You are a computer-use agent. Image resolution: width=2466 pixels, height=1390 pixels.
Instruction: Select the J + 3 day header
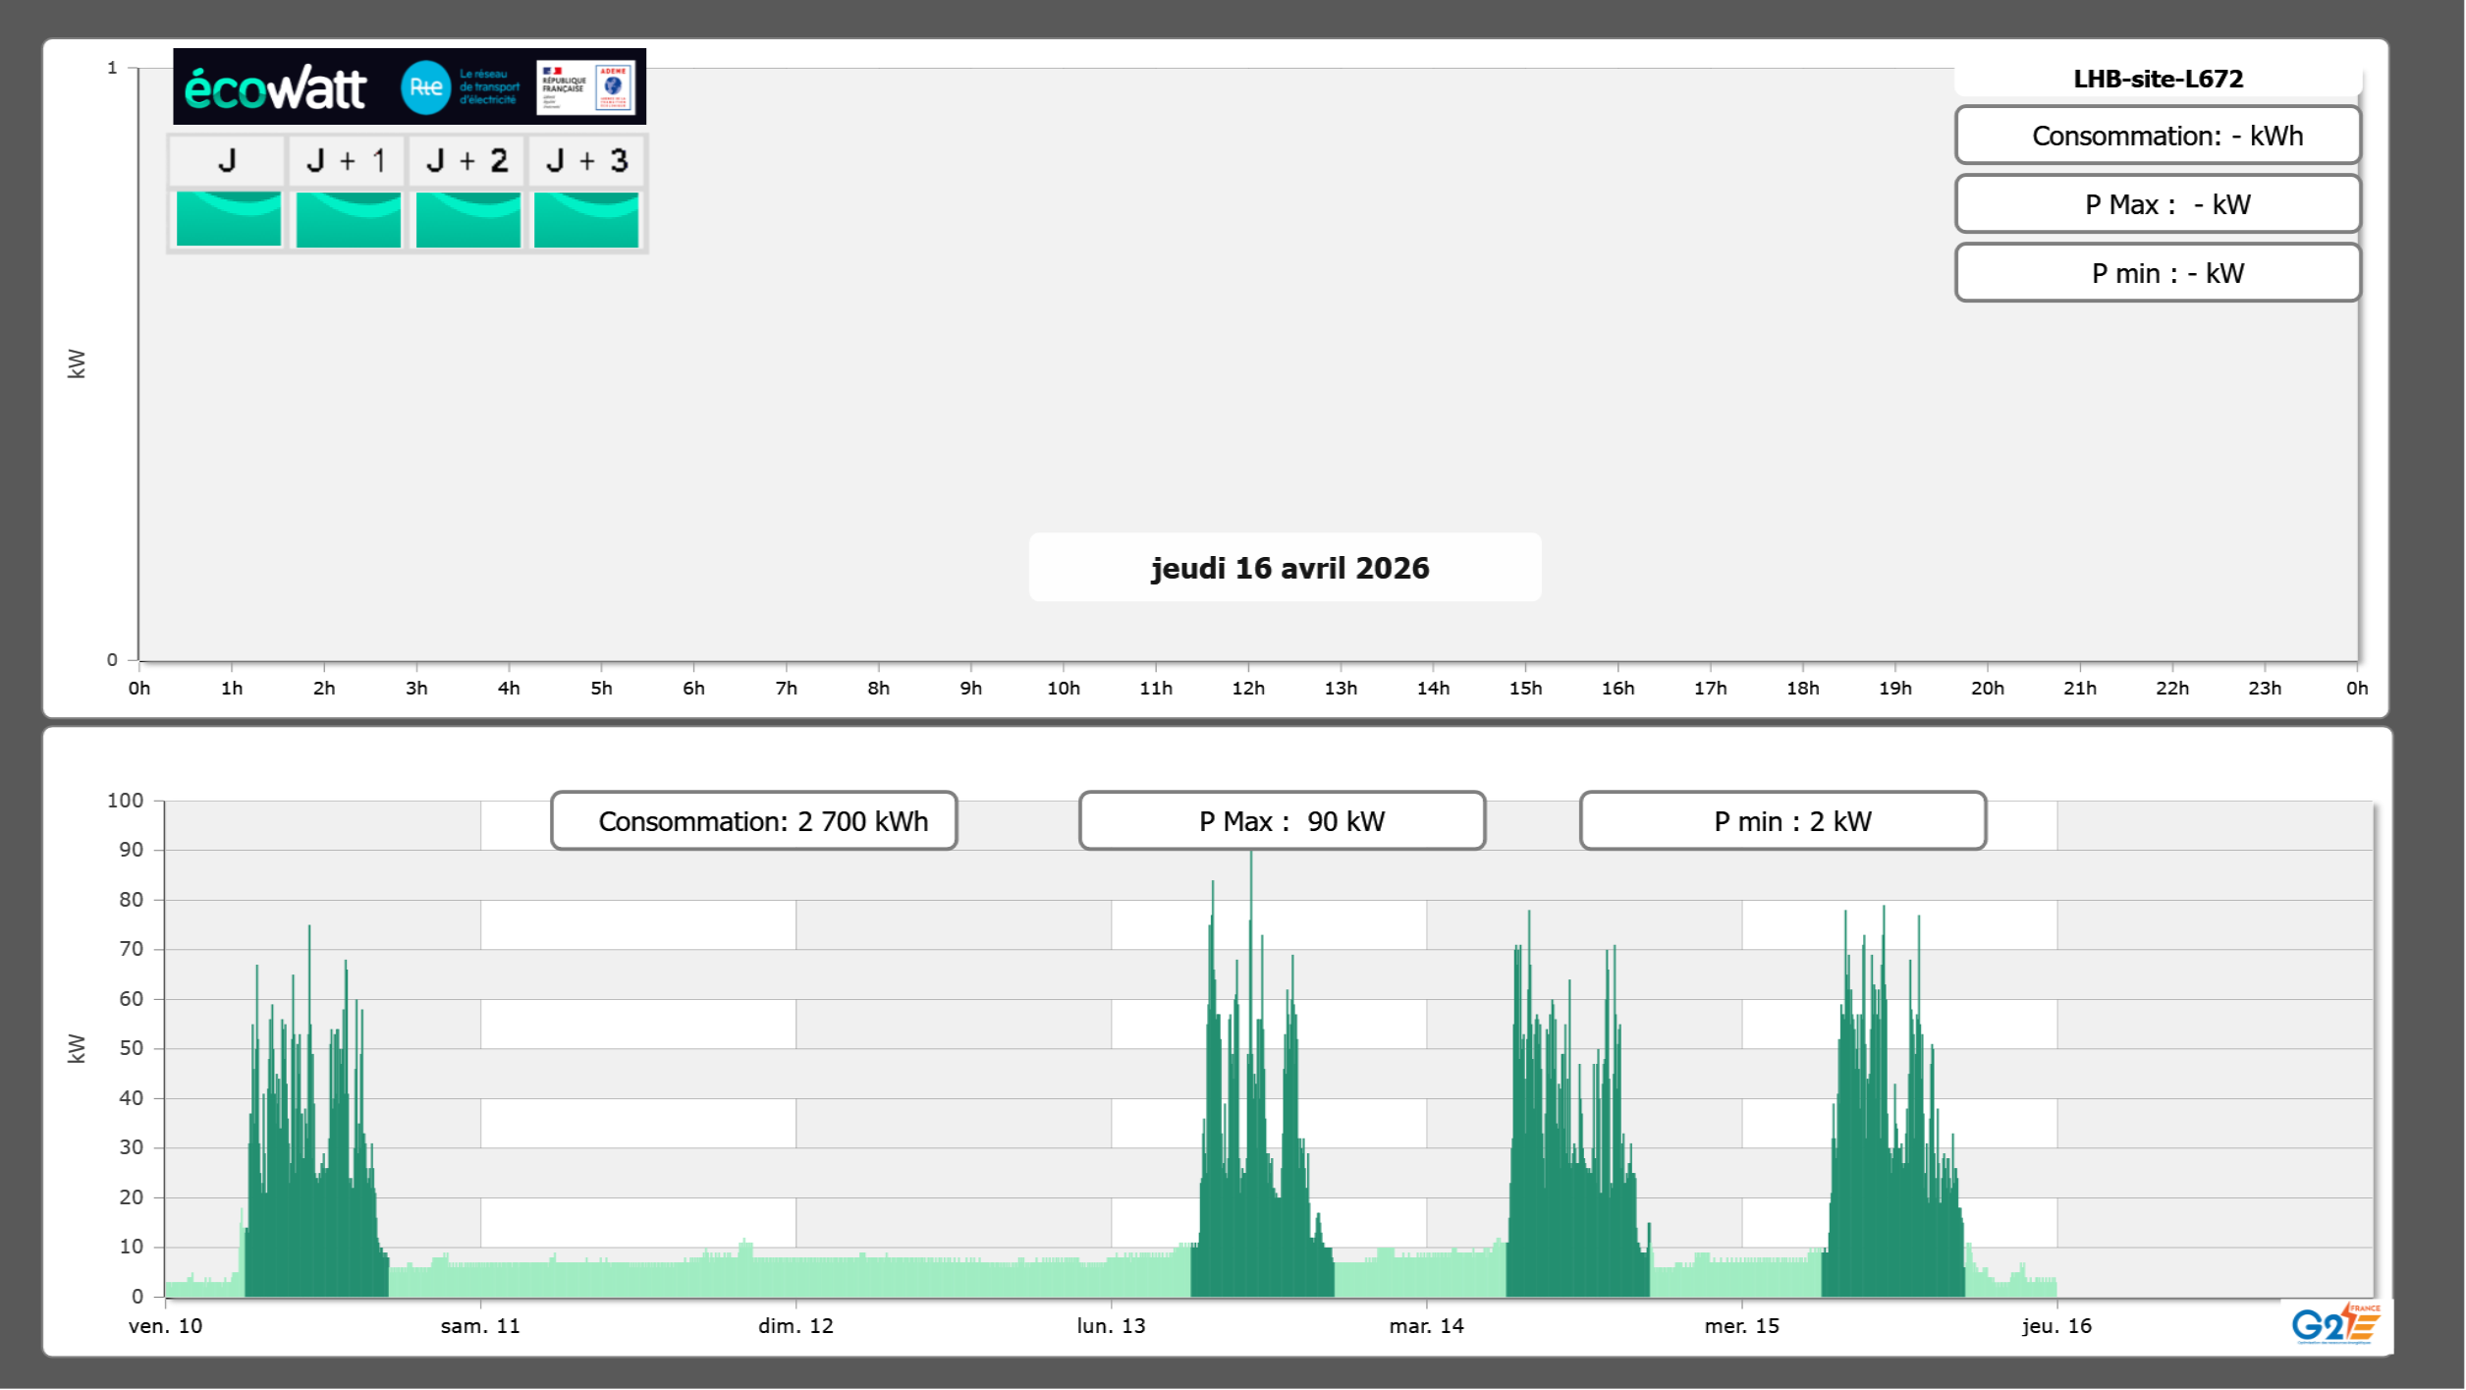586,161
